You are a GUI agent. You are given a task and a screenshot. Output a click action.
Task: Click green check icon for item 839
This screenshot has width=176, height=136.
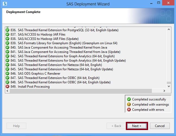click(7, 43)
